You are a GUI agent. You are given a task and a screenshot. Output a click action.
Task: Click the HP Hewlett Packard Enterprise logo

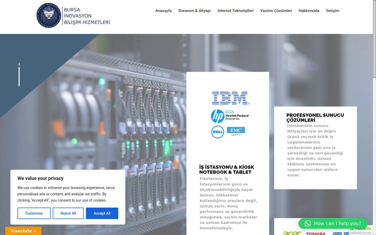pos(230,116)
